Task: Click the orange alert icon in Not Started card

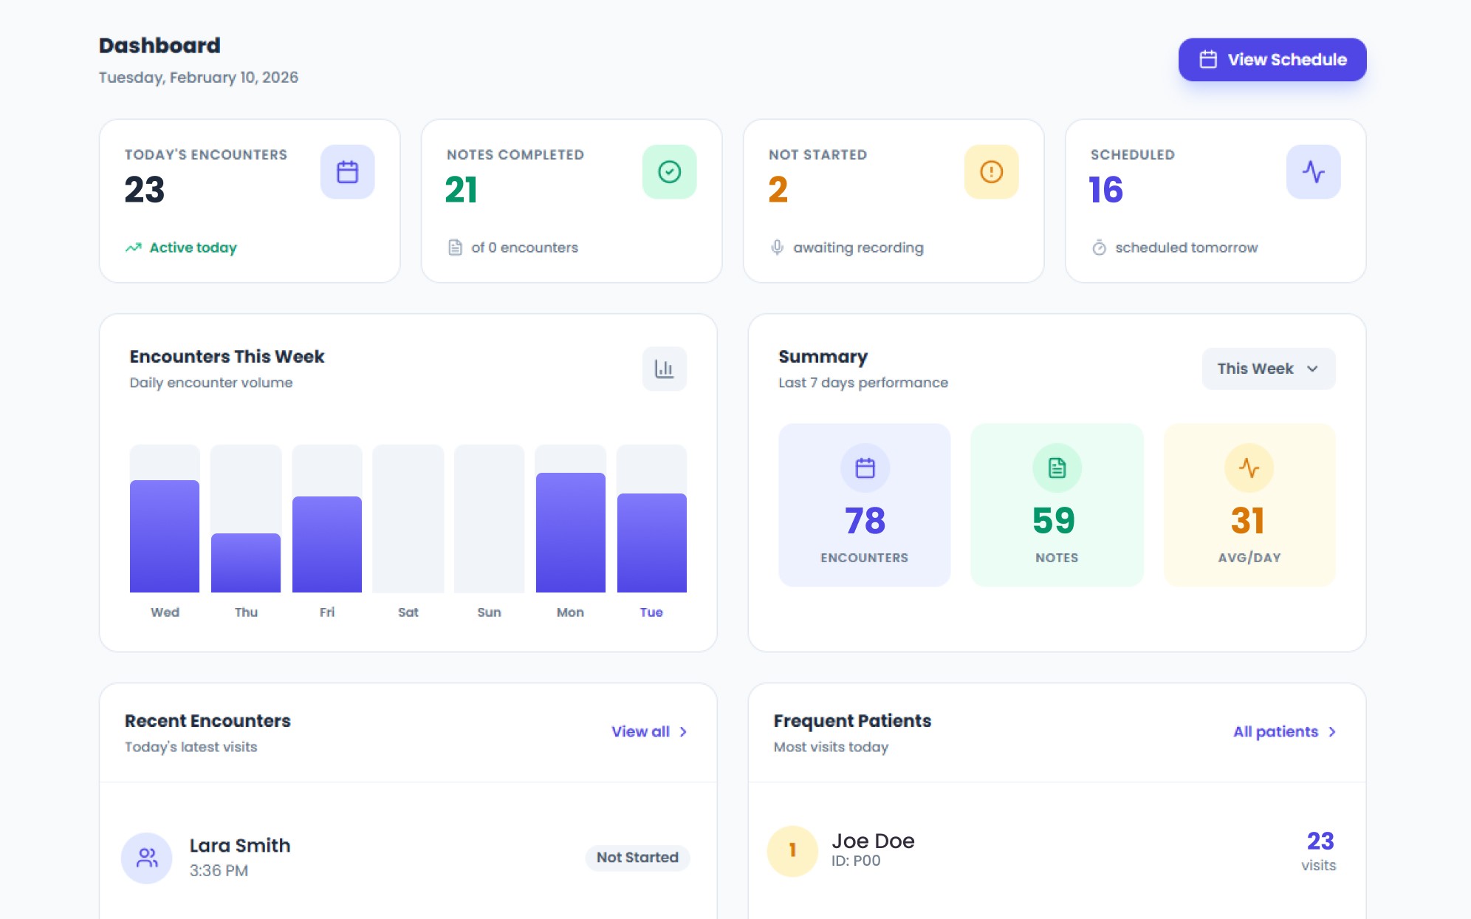Action: (x=991, y=172)
